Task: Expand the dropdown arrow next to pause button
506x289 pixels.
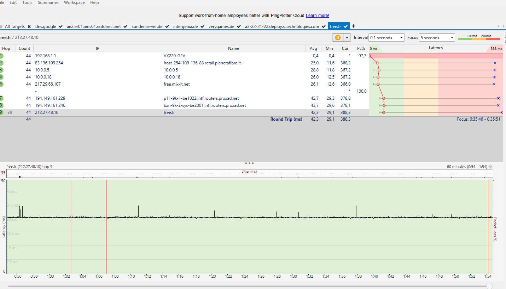Action: click(x=347, y=37)
